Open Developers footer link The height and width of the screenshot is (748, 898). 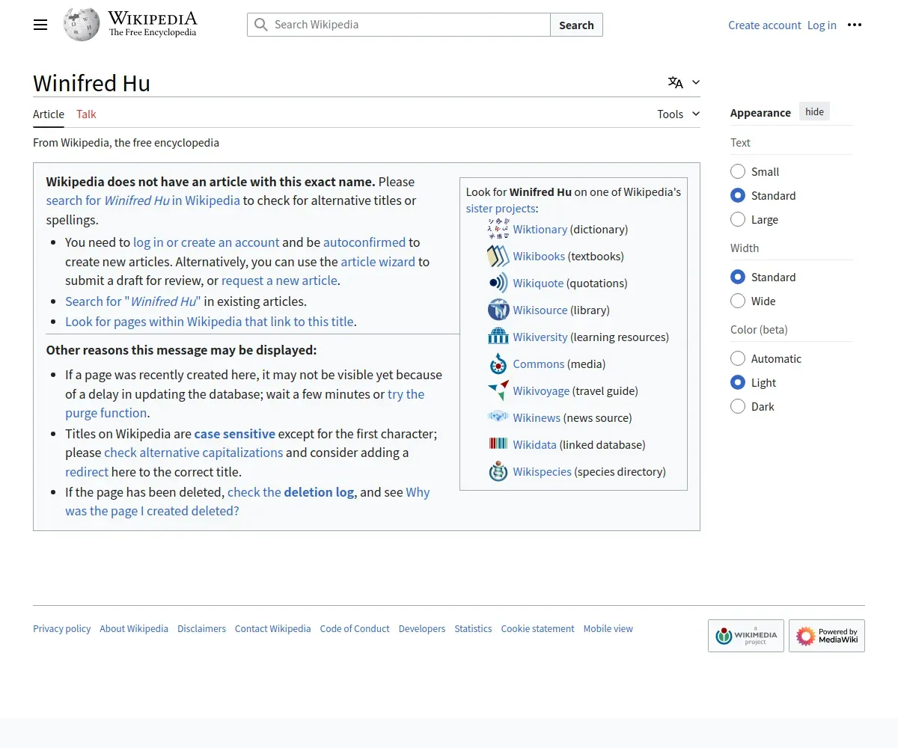[x=422, y=629]
